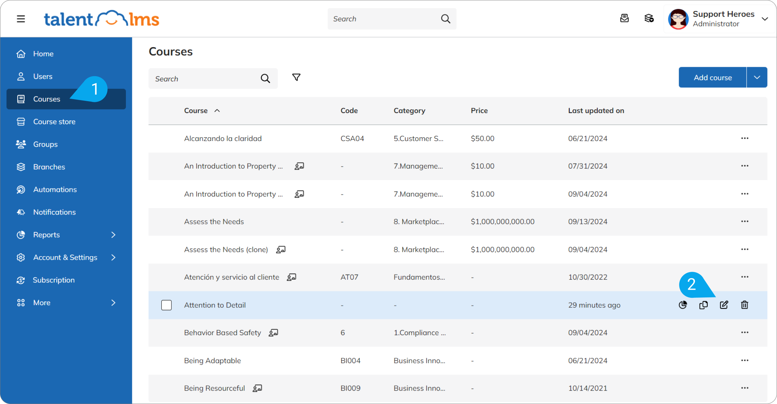The width and height of the screenshot is (777, 404).
Task: Select Courses in the sidebar
Action: pos(66,99)
